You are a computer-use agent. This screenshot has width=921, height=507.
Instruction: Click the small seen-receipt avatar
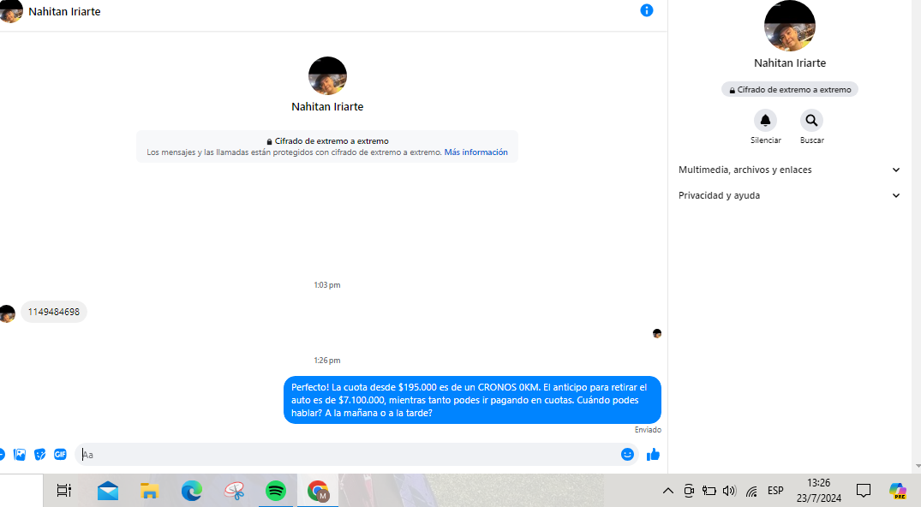tap(656, 334)
